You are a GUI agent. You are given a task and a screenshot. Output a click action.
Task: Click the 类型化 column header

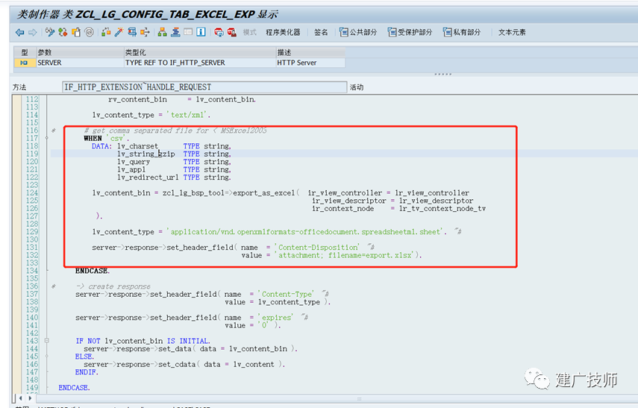coord(200,52)
